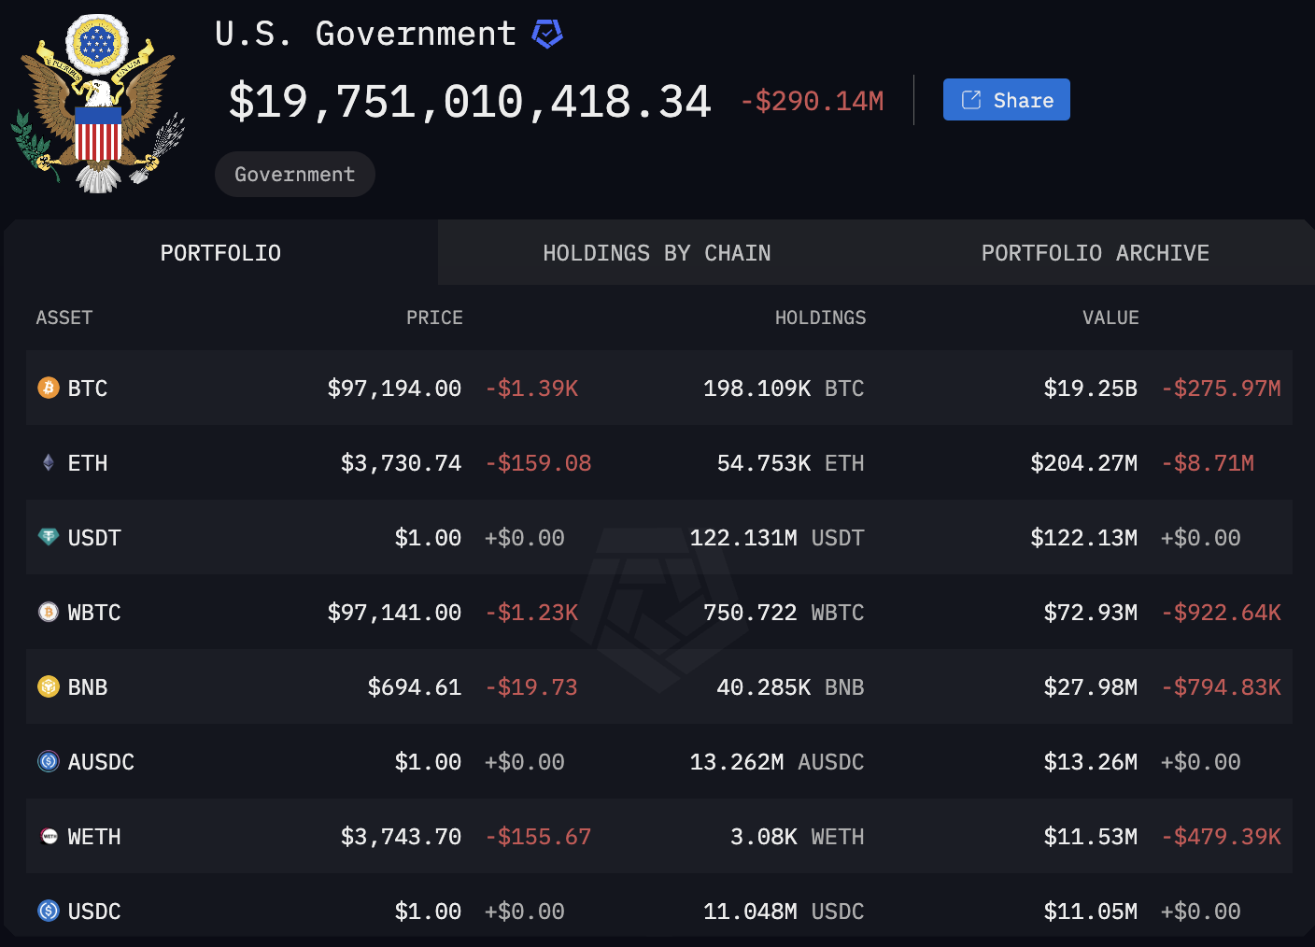Click the HOLDINGS column header

820,318
